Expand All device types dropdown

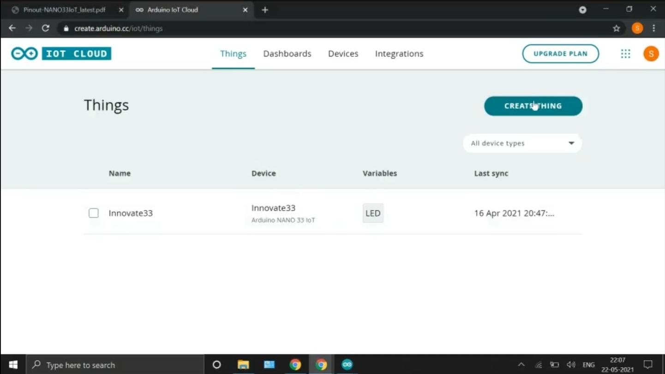coord(522,143)
